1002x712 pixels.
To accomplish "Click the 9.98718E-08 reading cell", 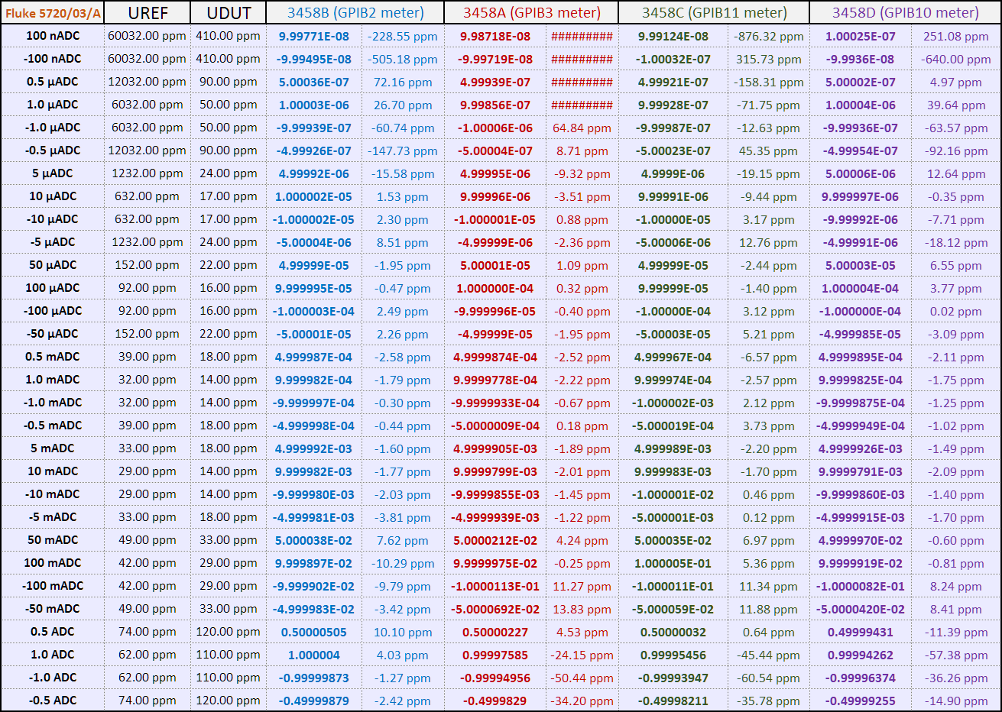I will [x=495, y=36].
